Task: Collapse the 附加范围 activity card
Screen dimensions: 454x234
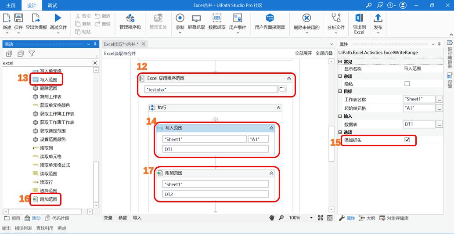Action: point(271,173)
